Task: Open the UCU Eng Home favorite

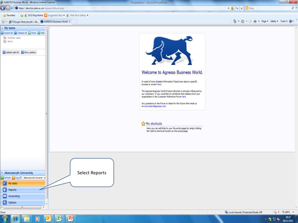Action: (34, 15)
